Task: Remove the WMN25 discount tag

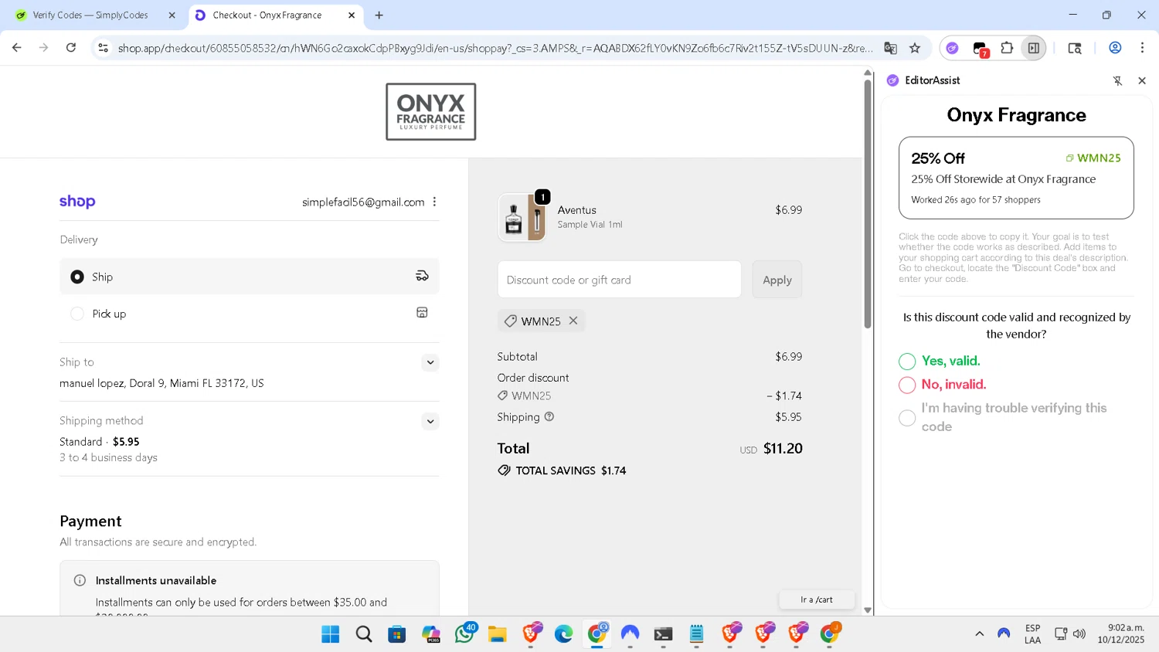Action: pyautogui.click(x=573, y=321)
